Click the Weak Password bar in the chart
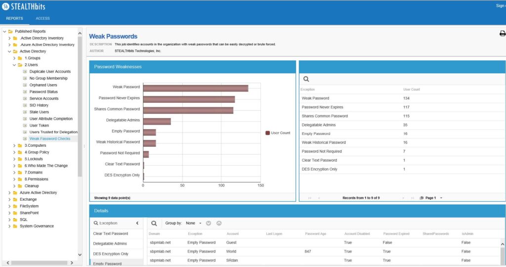The image size is (506, 267). 196,88
